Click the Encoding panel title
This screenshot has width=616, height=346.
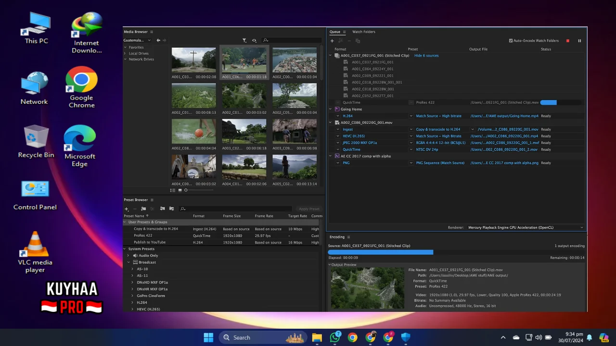(x=337, y=237)
